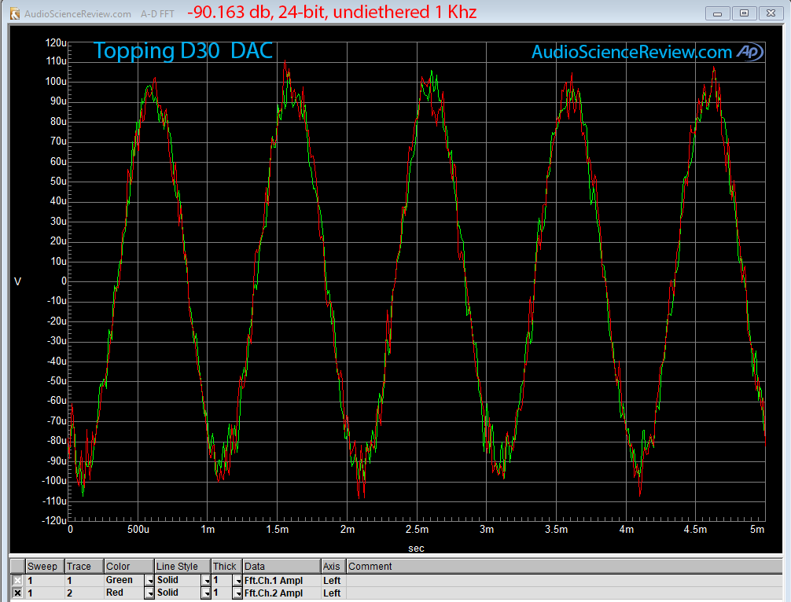Image resolution: width=791 pixels, height=602 pixels.
Task: Click the 2.5m label on time axis
Action: (x=417, y=530)
